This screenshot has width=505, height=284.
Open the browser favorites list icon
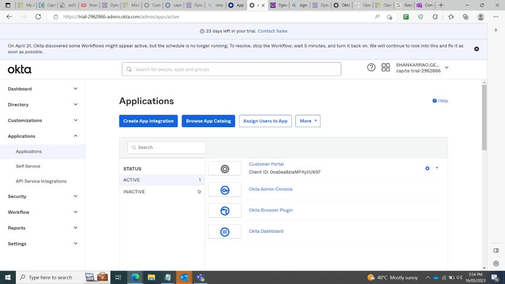451,17
